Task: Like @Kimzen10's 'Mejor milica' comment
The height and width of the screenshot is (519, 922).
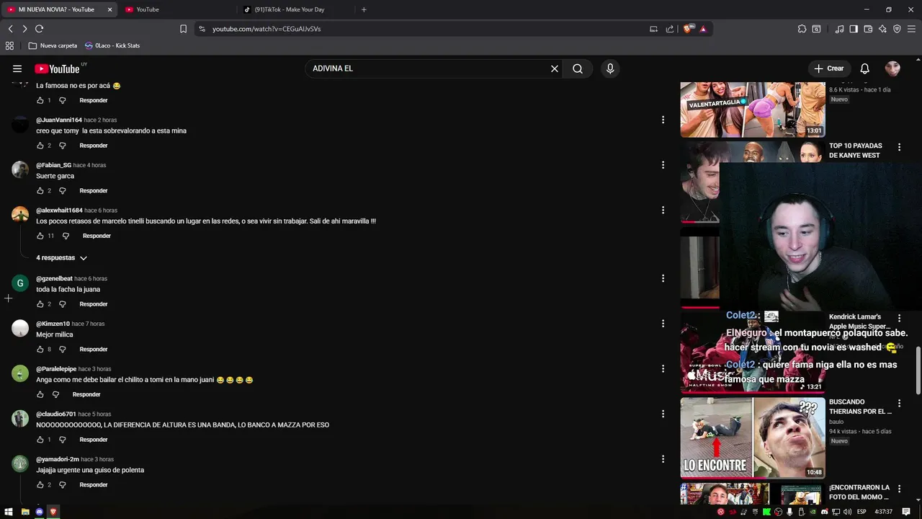Action: [40, 350]
